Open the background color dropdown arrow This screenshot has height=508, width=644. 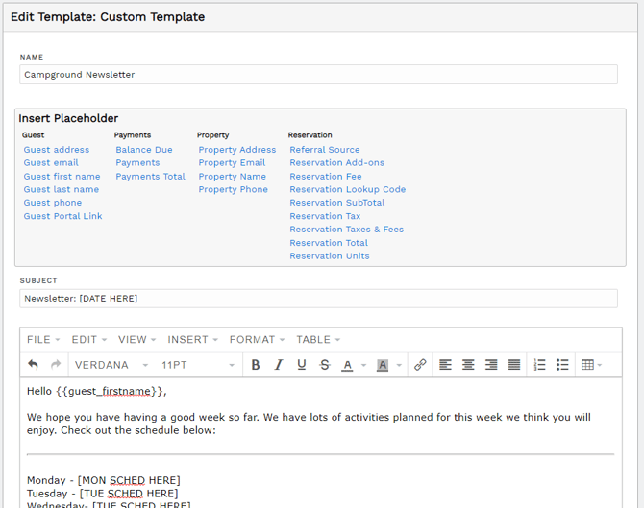point(399,365)
